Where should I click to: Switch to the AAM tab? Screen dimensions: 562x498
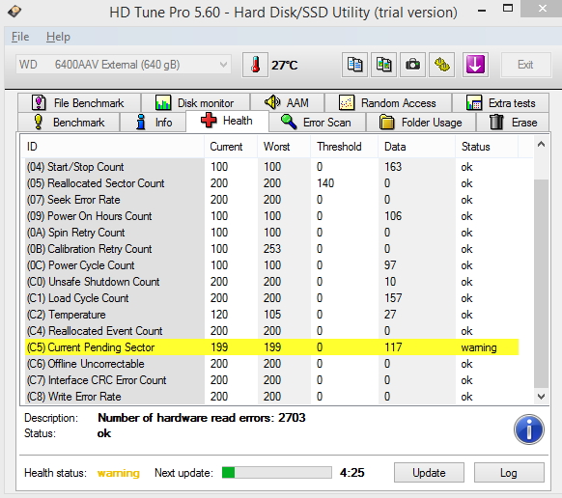(x=287, y=103)
